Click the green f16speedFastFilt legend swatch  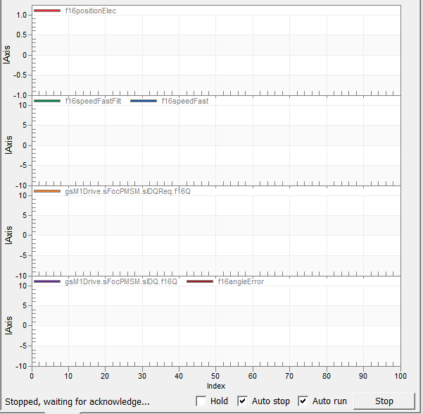47,101
